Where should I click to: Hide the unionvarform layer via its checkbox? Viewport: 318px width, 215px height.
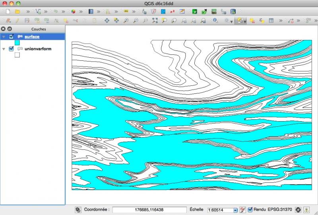tap(11, 49)
